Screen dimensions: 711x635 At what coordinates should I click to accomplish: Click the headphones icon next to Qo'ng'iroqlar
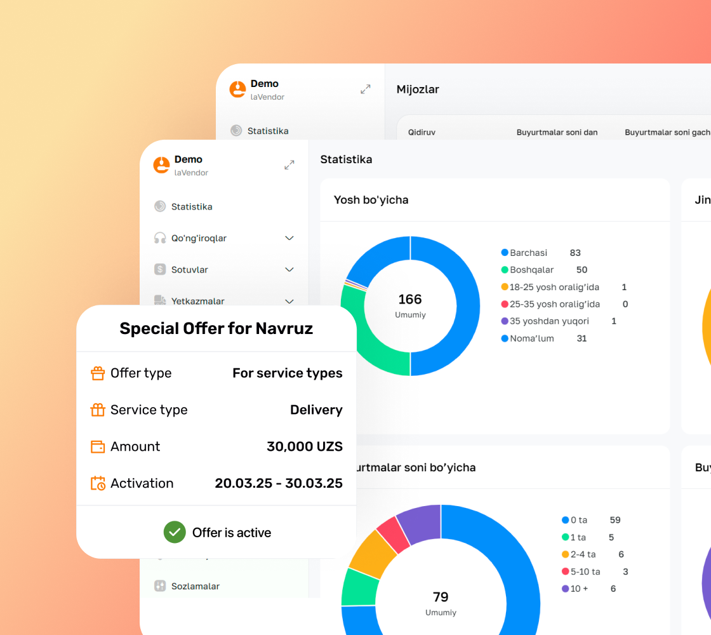(x=160, y=238)
